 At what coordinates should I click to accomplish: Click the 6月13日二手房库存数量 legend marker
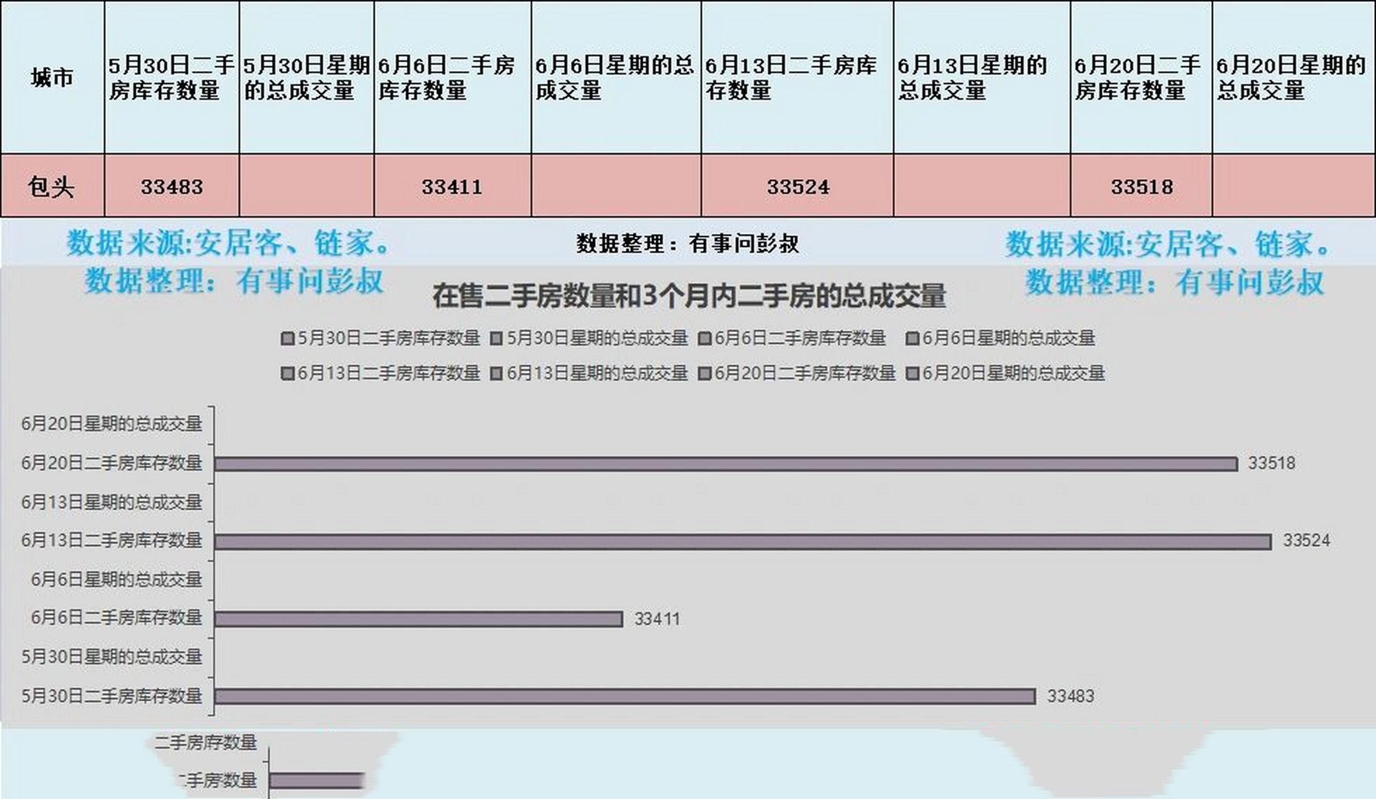click(288, 373)
